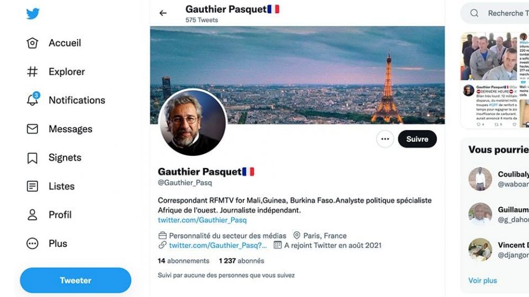Open the round profile picture
Image resolution: width=529 pixels, height=297 pixels.
[x=193, y=123]
